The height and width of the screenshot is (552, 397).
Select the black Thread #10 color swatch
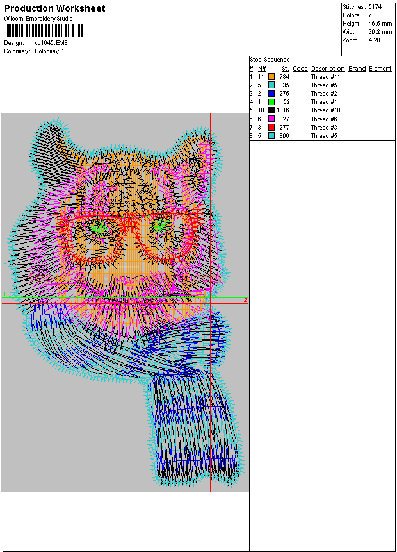point(271,110)
